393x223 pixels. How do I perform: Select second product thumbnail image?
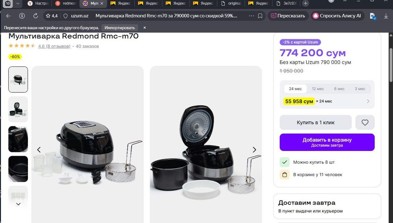[x=18, y=109]
